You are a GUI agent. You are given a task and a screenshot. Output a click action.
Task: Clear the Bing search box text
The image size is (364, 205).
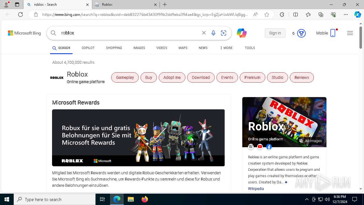point(204,33)
